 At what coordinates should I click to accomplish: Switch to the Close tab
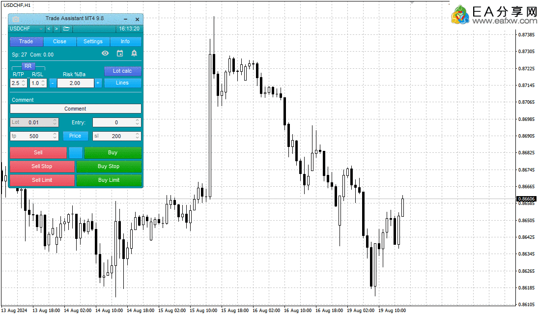point(60,41)
